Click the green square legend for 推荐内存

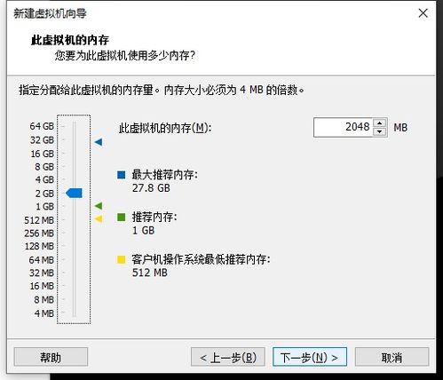coord(122,218)
